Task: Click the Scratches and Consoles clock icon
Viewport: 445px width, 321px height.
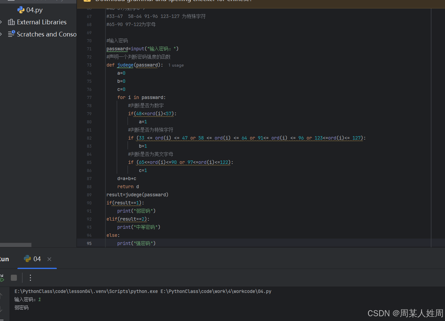Action: (x=11, y=34)
